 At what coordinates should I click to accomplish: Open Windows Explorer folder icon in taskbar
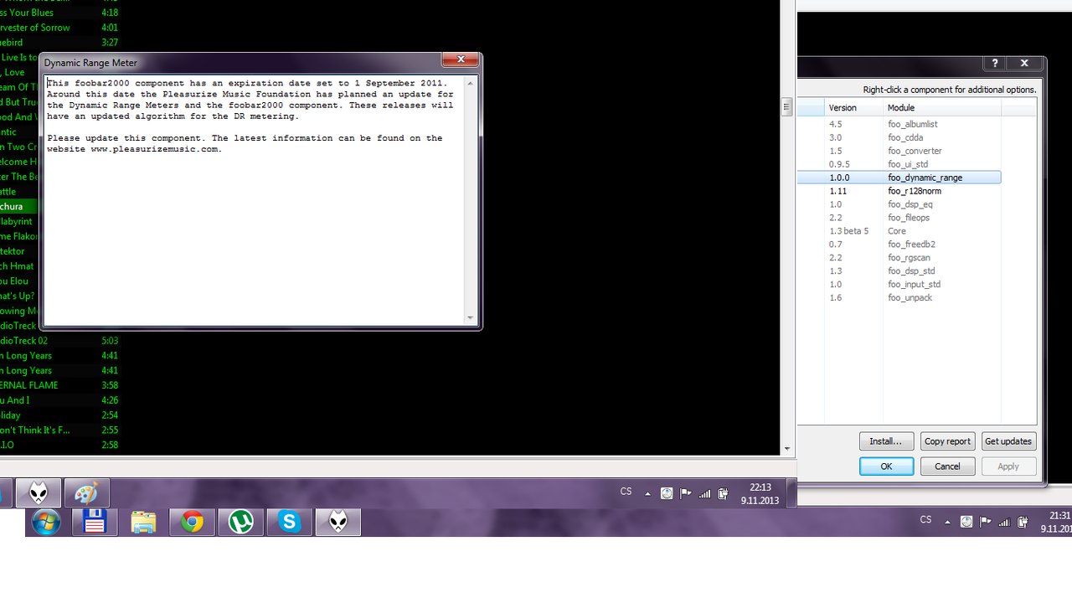click(x=143, y=523)
